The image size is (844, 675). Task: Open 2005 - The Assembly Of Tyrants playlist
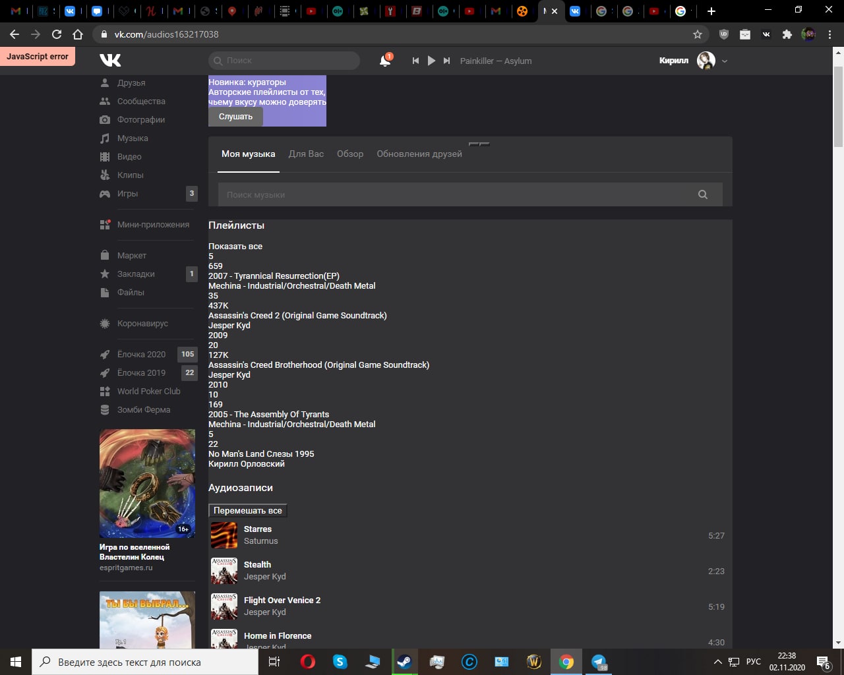(x=268, y=415)
